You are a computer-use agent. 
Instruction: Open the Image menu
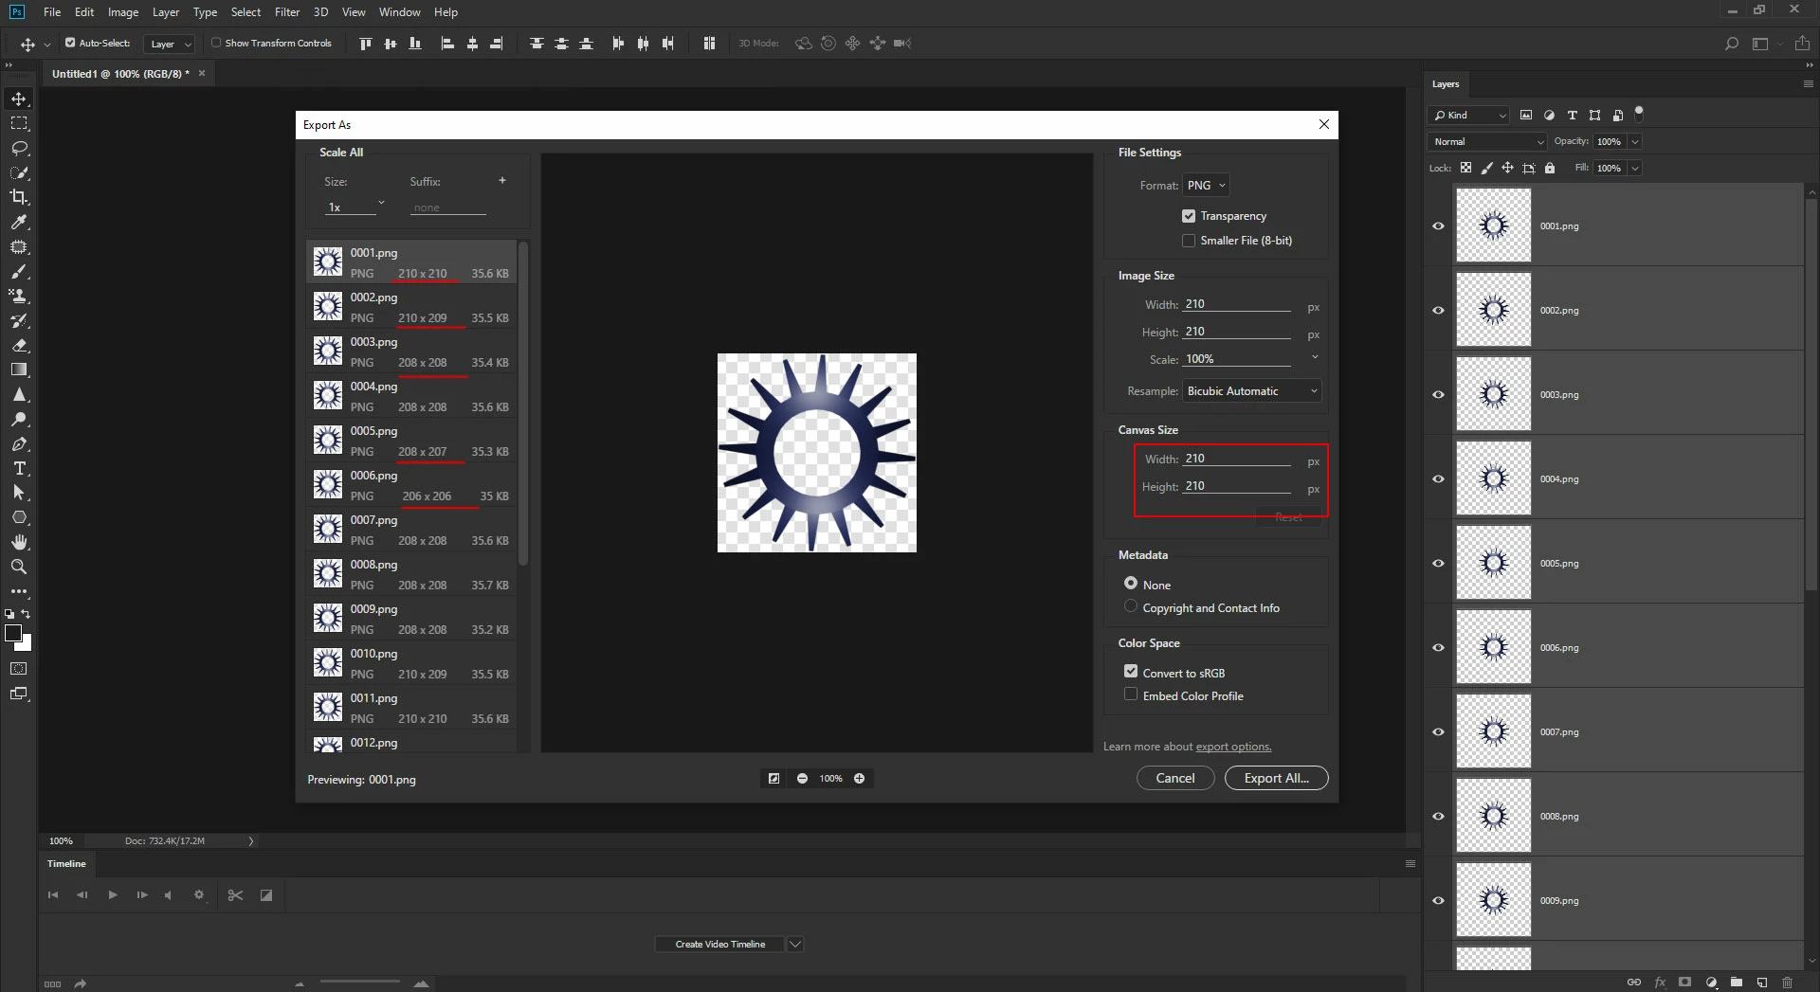click(x=123, y=12)
